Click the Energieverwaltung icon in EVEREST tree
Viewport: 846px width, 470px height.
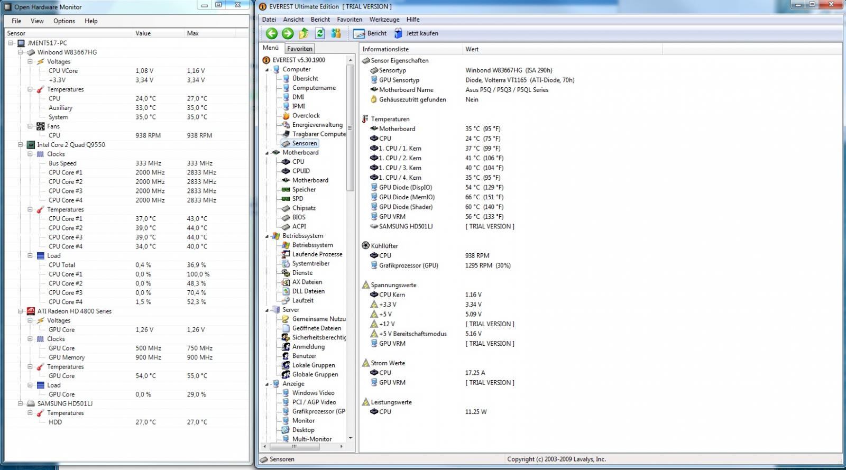[x=286, y=125]
